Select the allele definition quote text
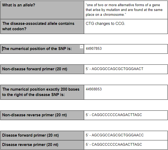This screenshot has height=150, width=168. (x=123, y=10)
